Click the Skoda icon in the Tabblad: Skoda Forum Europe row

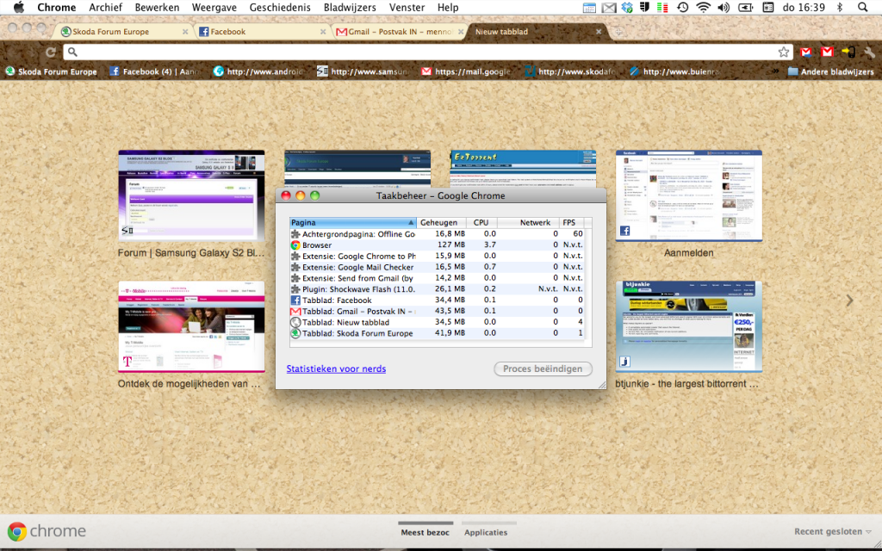295,333
